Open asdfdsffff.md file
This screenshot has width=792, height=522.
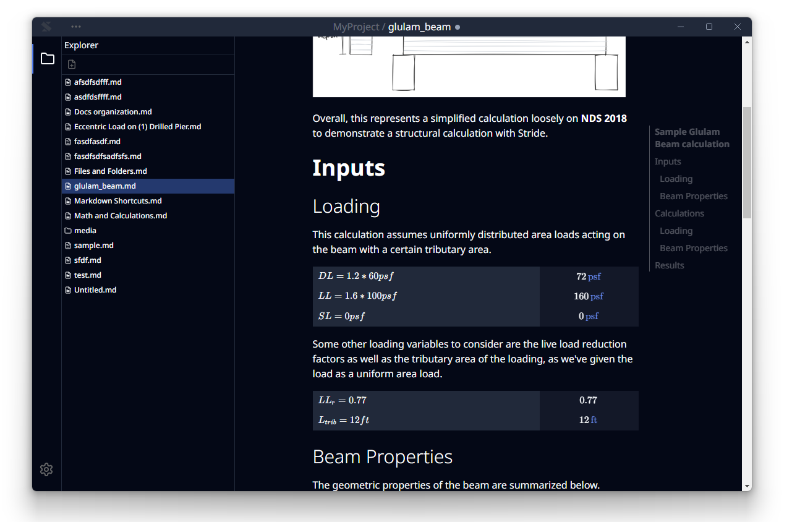pos(148,97)
